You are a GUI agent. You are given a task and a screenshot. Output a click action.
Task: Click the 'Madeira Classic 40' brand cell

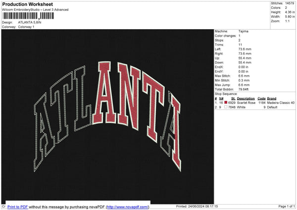281,103
